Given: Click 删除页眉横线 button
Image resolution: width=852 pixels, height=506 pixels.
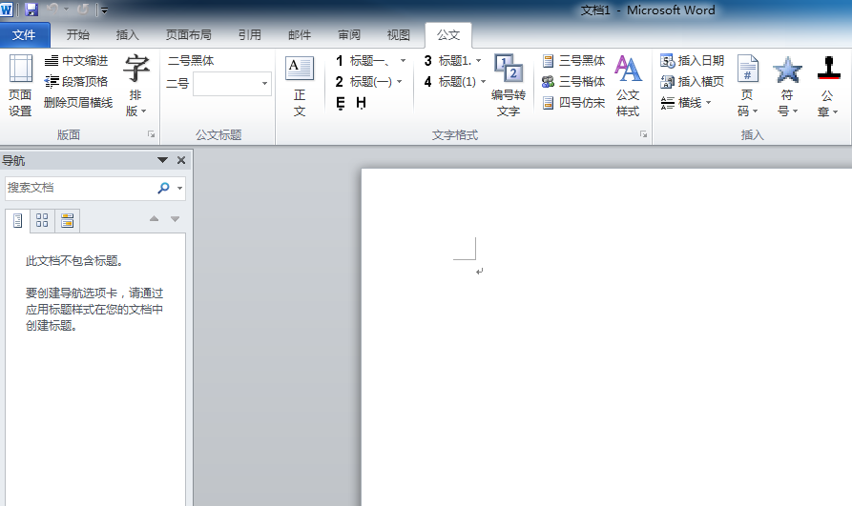Looking at the screenshot, I should click(78, 103).
